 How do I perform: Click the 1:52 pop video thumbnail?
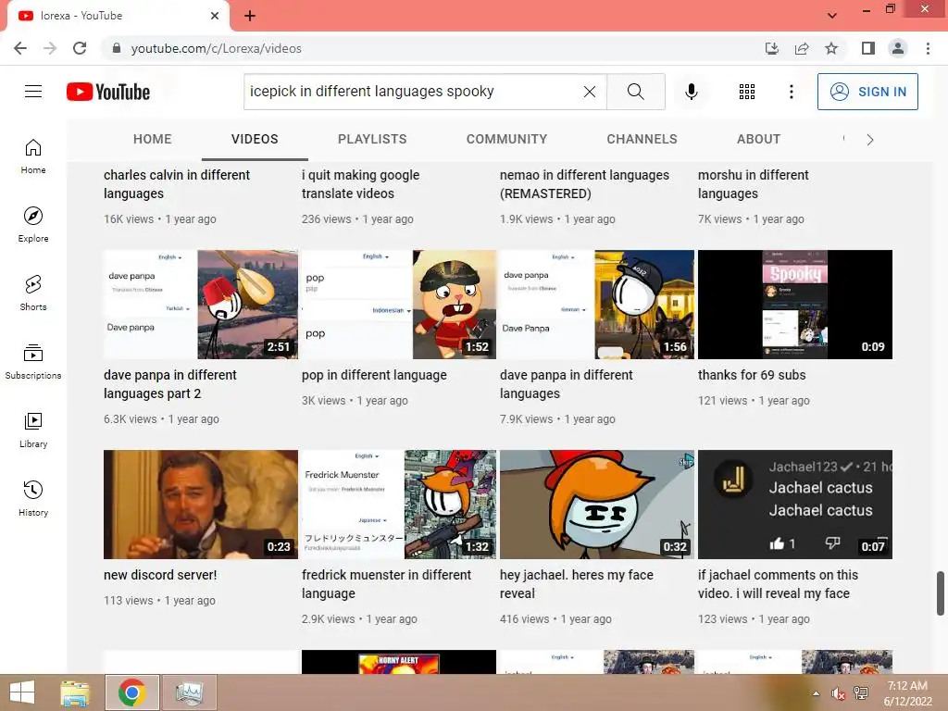(x=399, y=305)
